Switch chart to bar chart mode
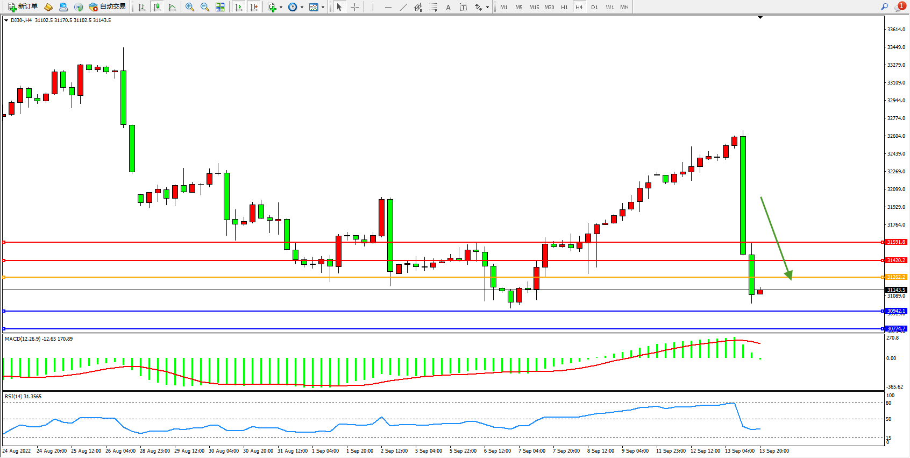This screenshot has height=458, width=910. tap(142, 7)
